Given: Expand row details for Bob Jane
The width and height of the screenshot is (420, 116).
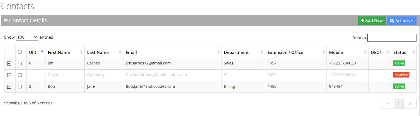Looking at the screenshot, I should [x=9, y=87].
